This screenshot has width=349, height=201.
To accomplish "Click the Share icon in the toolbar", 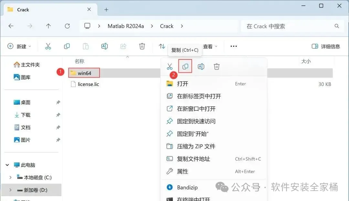I will [123, 46].
